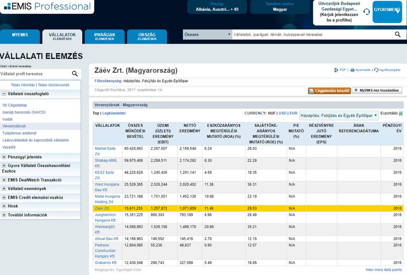Open Jungheinrich Hungaria Kft. link
The height and width of the screenshot is (275, 407).
[105, 217]
